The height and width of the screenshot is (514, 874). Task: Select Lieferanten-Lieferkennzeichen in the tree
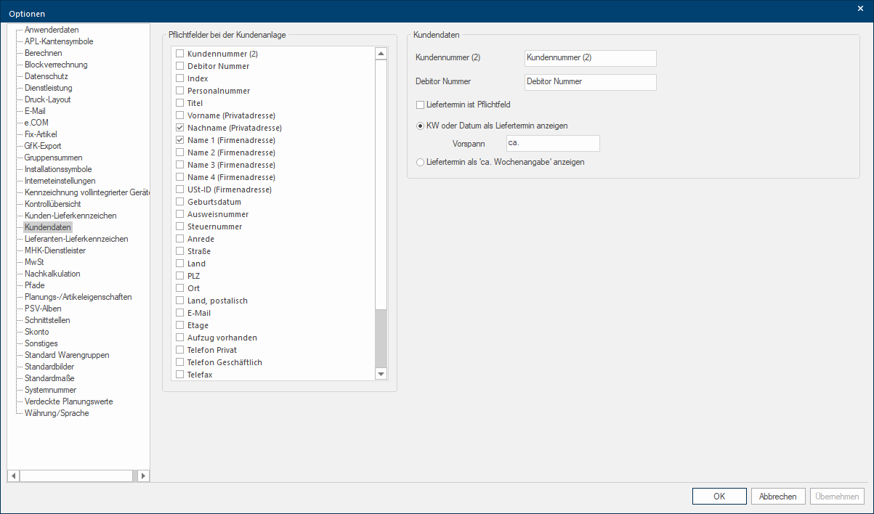point(76,239)
